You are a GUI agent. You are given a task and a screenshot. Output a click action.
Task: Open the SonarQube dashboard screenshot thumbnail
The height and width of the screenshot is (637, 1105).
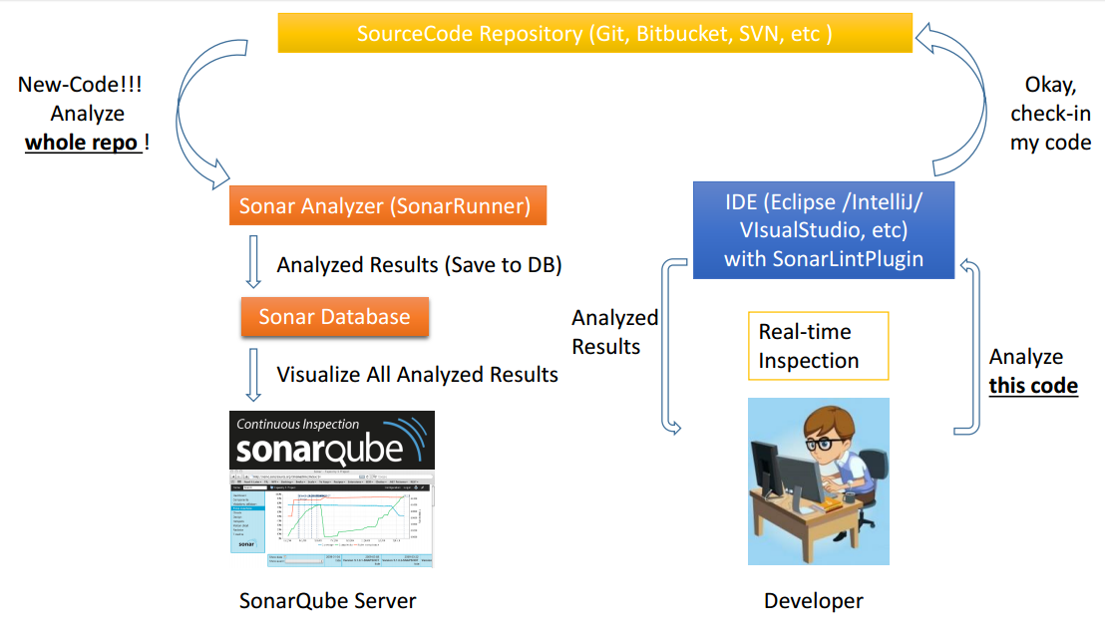[332, 518]
